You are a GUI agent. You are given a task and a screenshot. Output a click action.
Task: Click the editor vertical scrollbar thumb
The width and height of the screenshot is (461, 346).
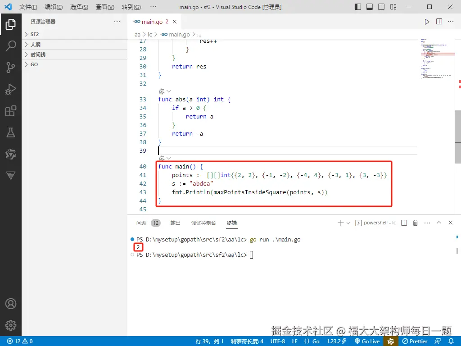click(x=458, y=137)
